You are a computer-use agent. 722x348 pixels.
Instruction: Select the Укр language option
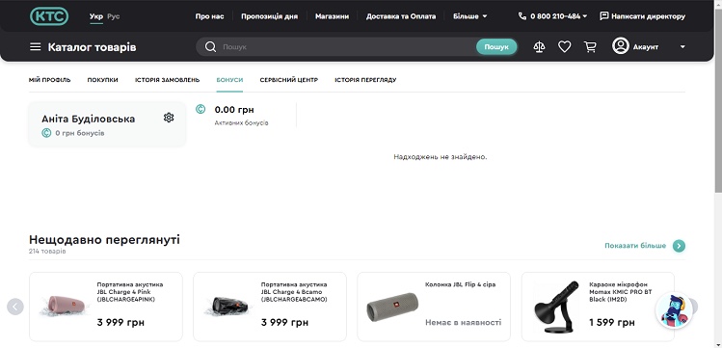point(96,16)
